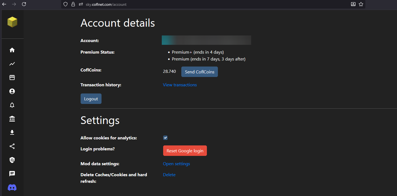The image size is (397, 196).
Task: Click the share icon in sidebar
Action: (x=12, y=146)
